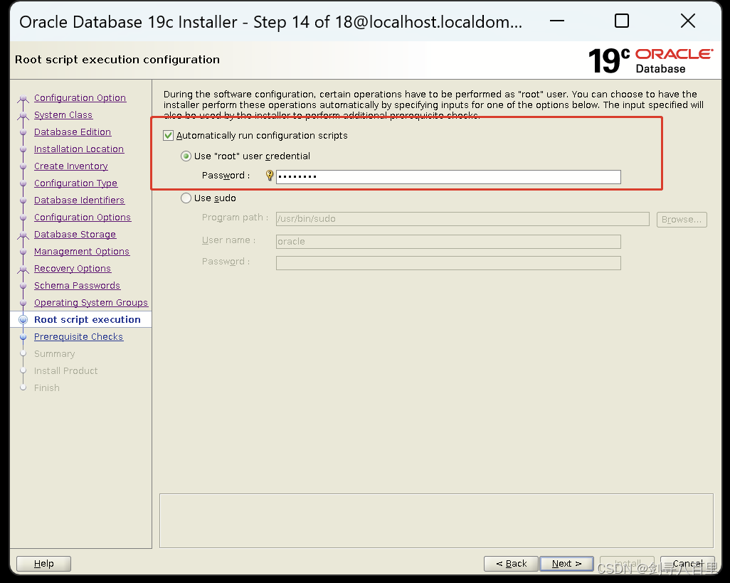Open the Database Edition step link

click(72, 132)
